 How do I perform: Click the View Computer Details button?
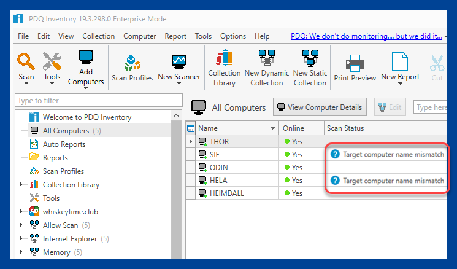[320, 107]
